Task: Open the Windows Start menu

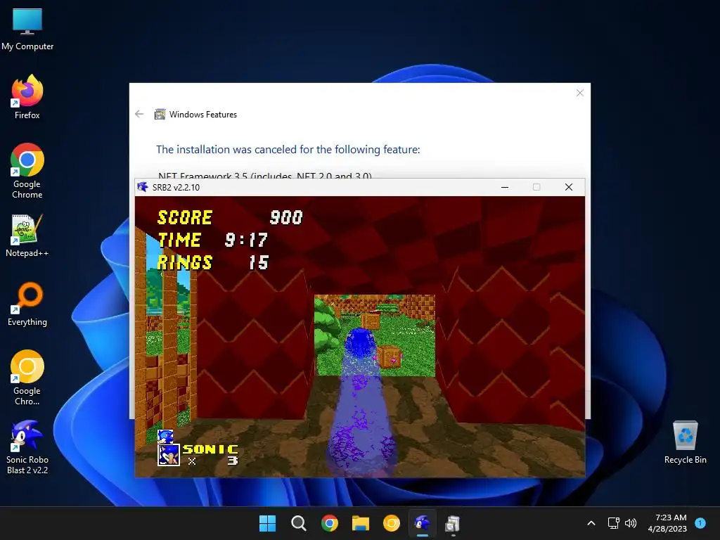Action: [x=267, y=523]
